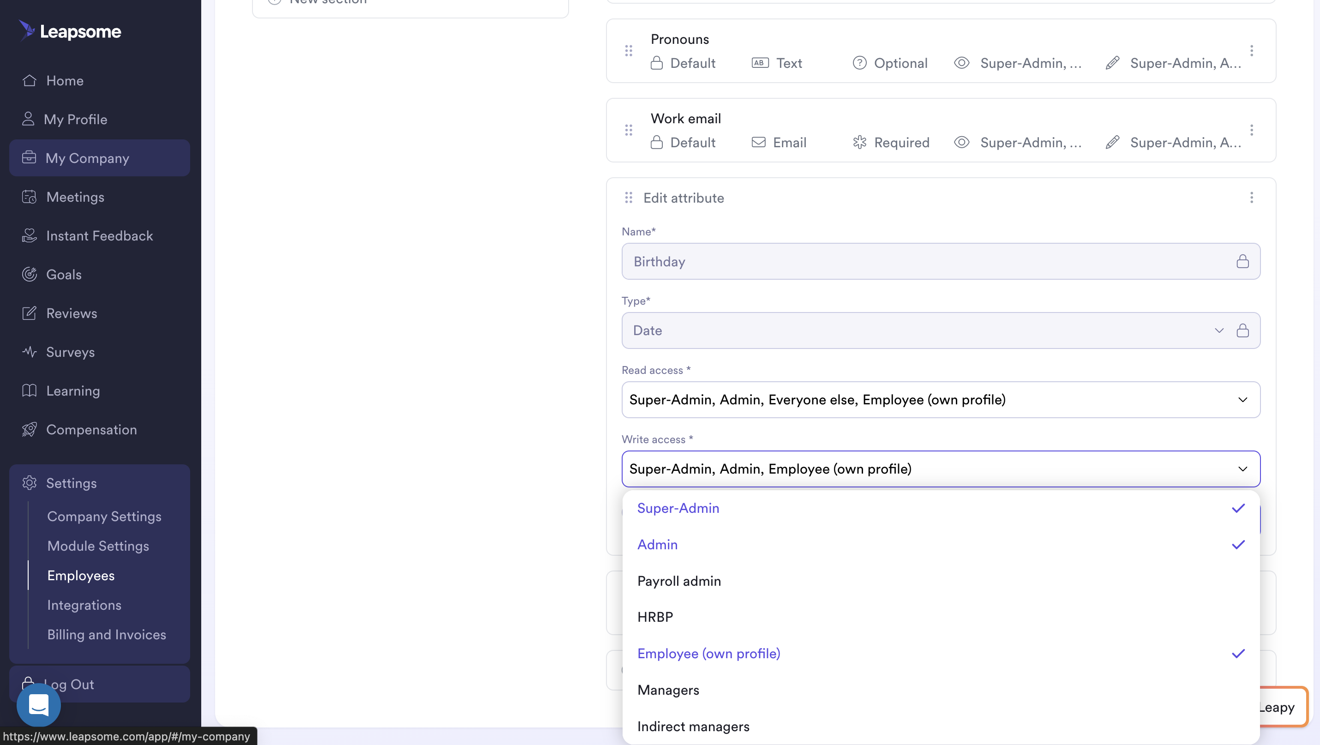Viewport: 1320px width, 745px height.
Task: Open Module Settings
Action: (x=98, y=546)
